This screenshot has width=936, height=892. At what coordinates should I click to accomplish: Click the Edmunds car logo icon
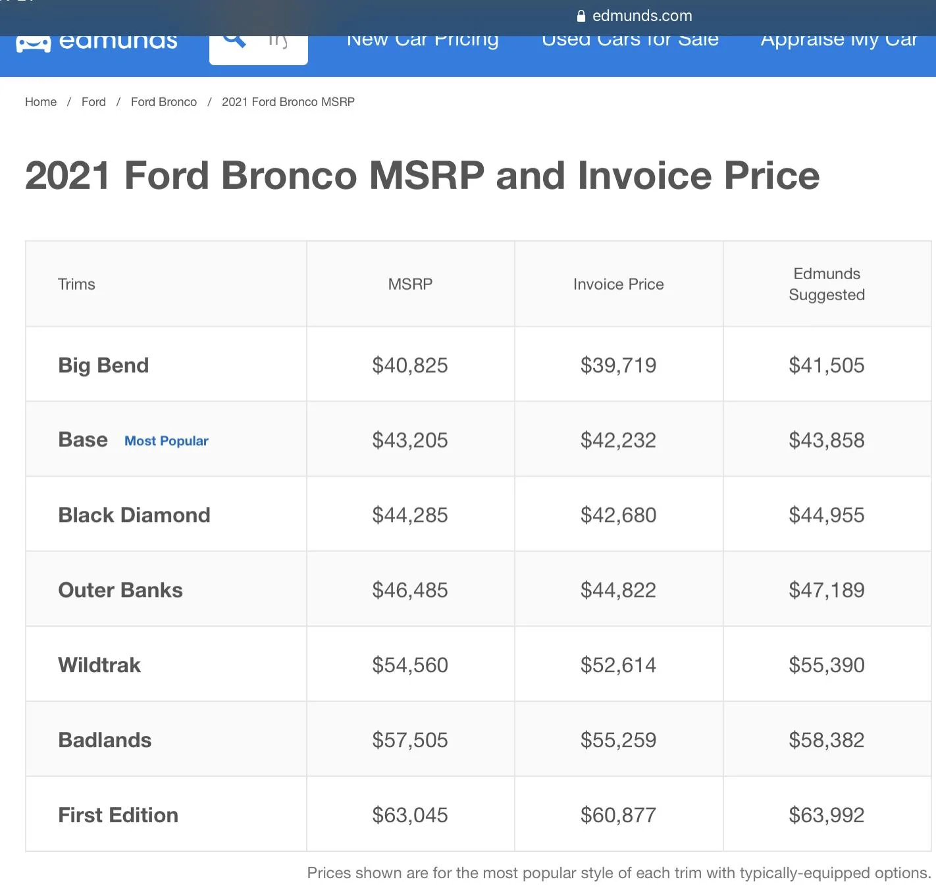33,43
